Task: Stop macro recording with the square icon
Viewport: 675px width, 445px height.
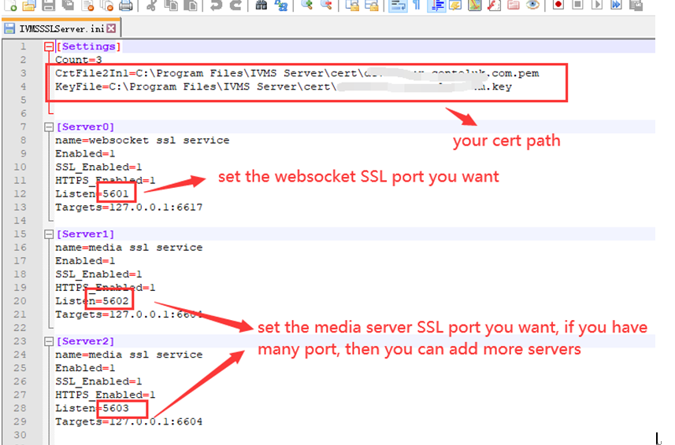Action: tap(577, 6)
